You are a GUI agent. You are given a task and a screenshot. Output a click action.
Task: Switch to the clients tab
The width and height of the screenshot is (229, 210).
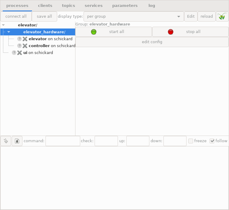(x=45, y=6)
